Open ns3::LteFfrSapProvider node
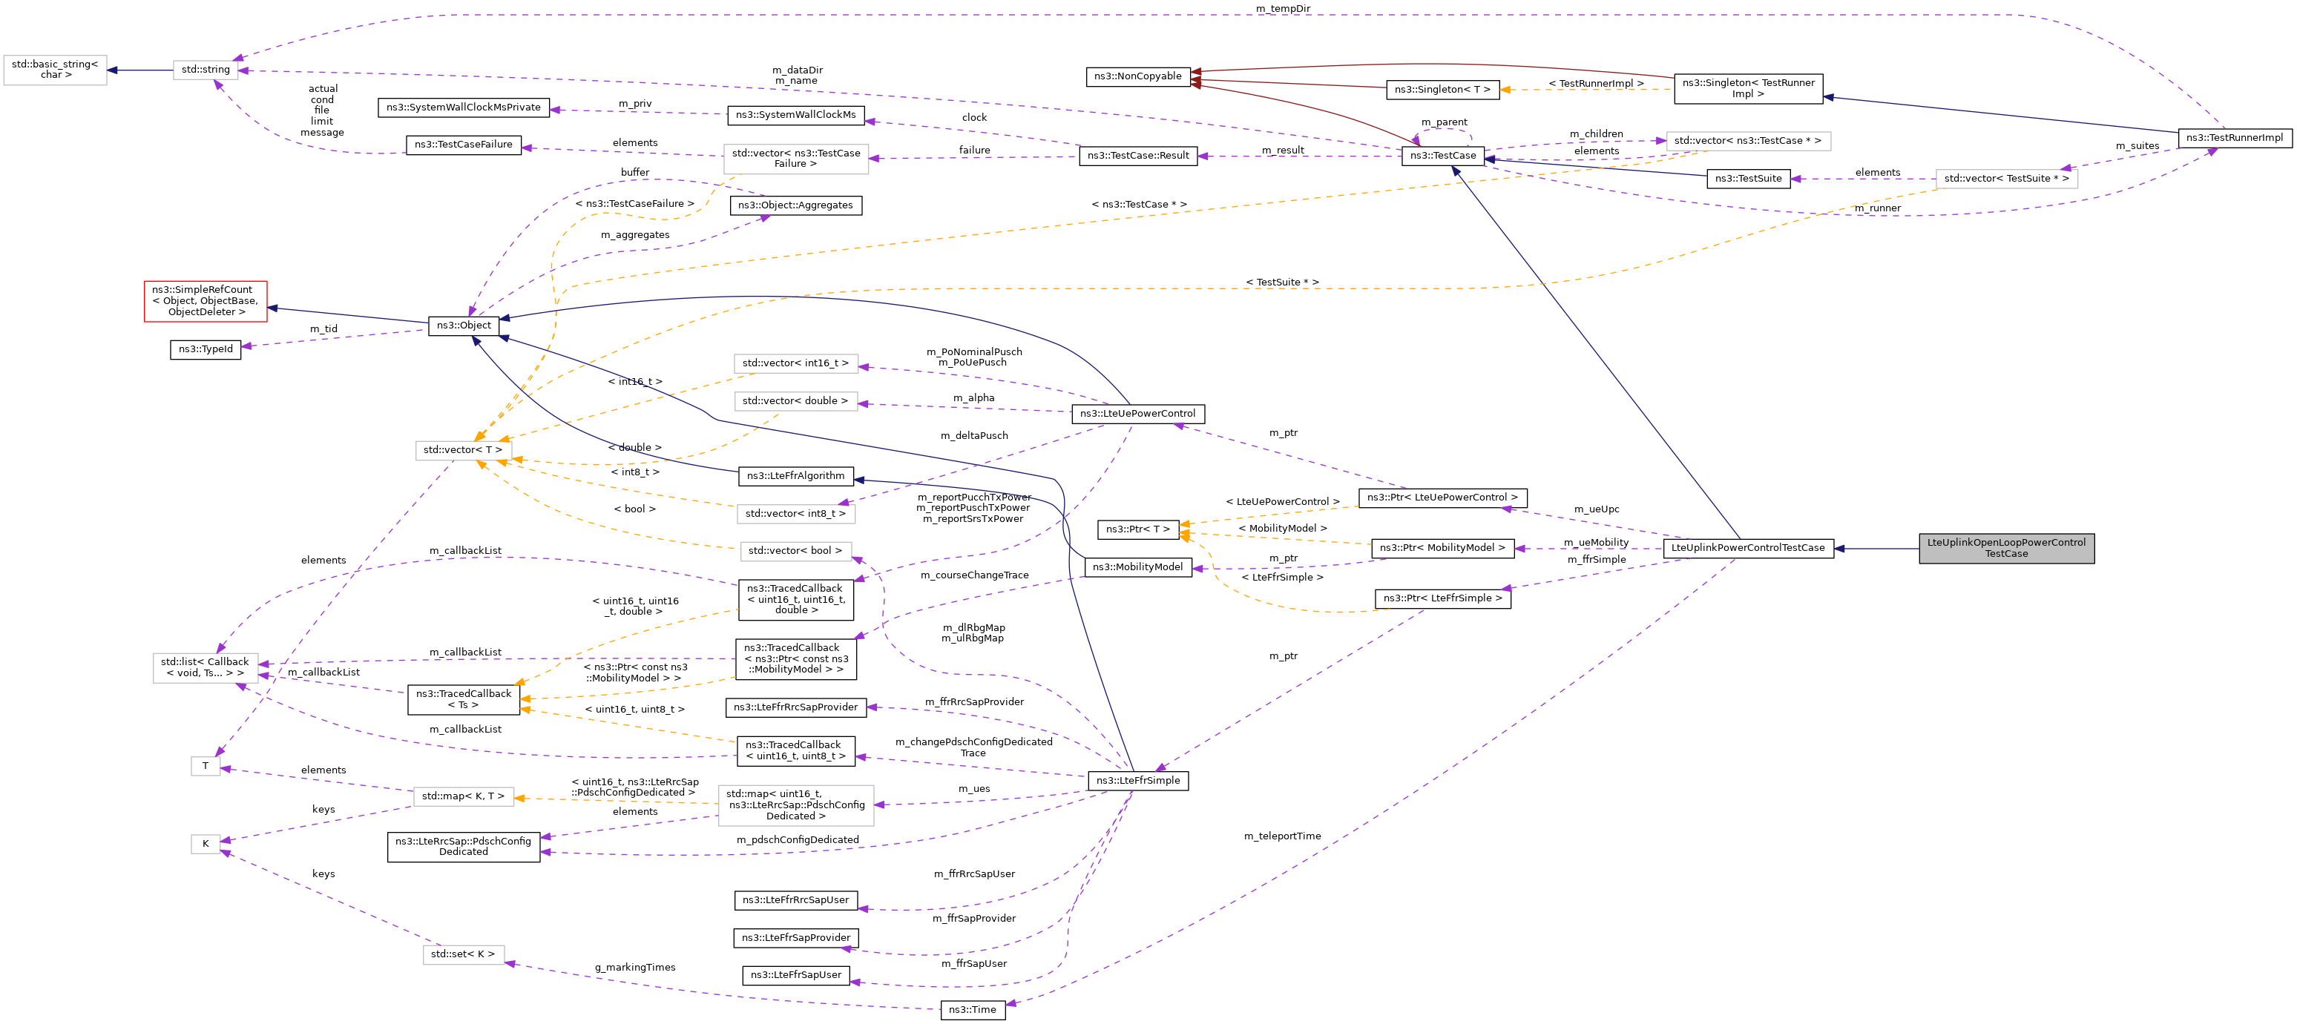2297x1024 pixels. click(x=795, y=939)
